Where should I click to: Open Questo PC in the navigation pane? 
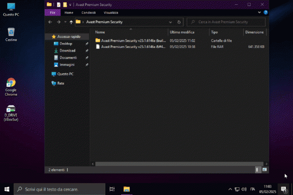coord(65,74)
